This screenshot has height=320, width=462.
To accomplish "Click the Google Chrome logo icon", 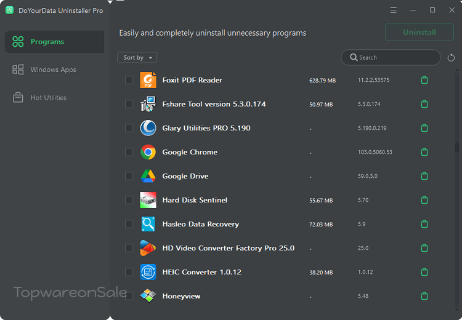I will (148, 152).
